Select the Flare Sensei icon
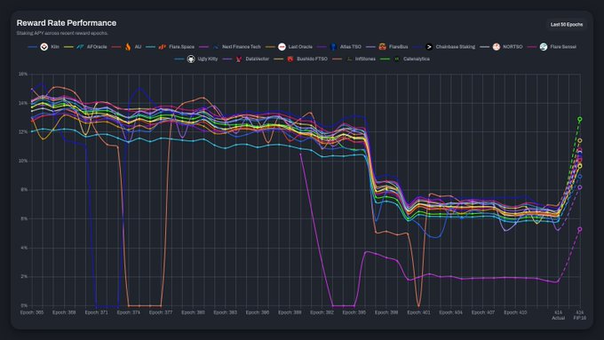This screenshot has width=604, height=340. pos(544,47)
